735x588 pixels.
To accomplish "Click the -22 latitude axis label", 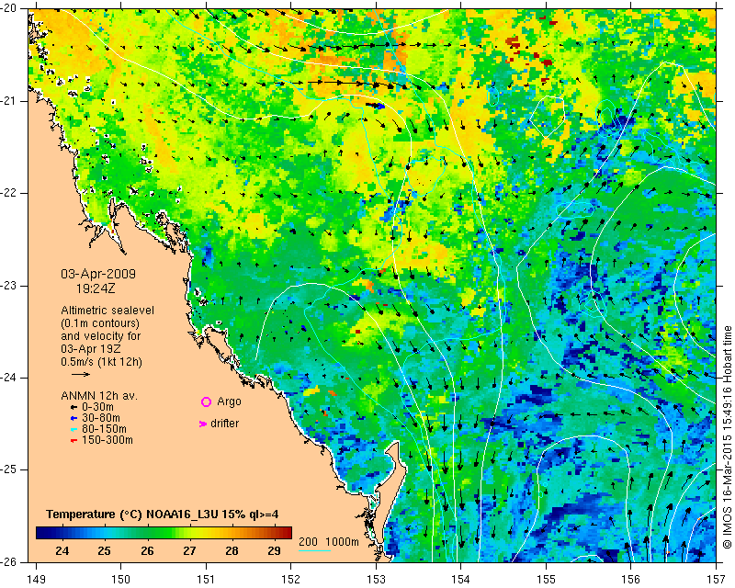I will (x=10, y=193).
